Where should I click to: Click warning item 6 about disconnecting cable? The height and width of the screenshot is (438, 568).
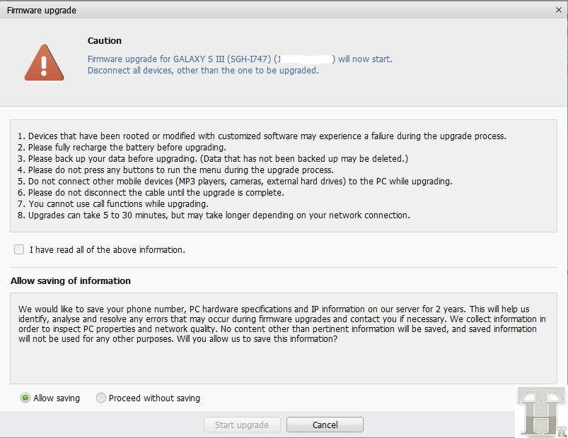(x=156, y=193)
